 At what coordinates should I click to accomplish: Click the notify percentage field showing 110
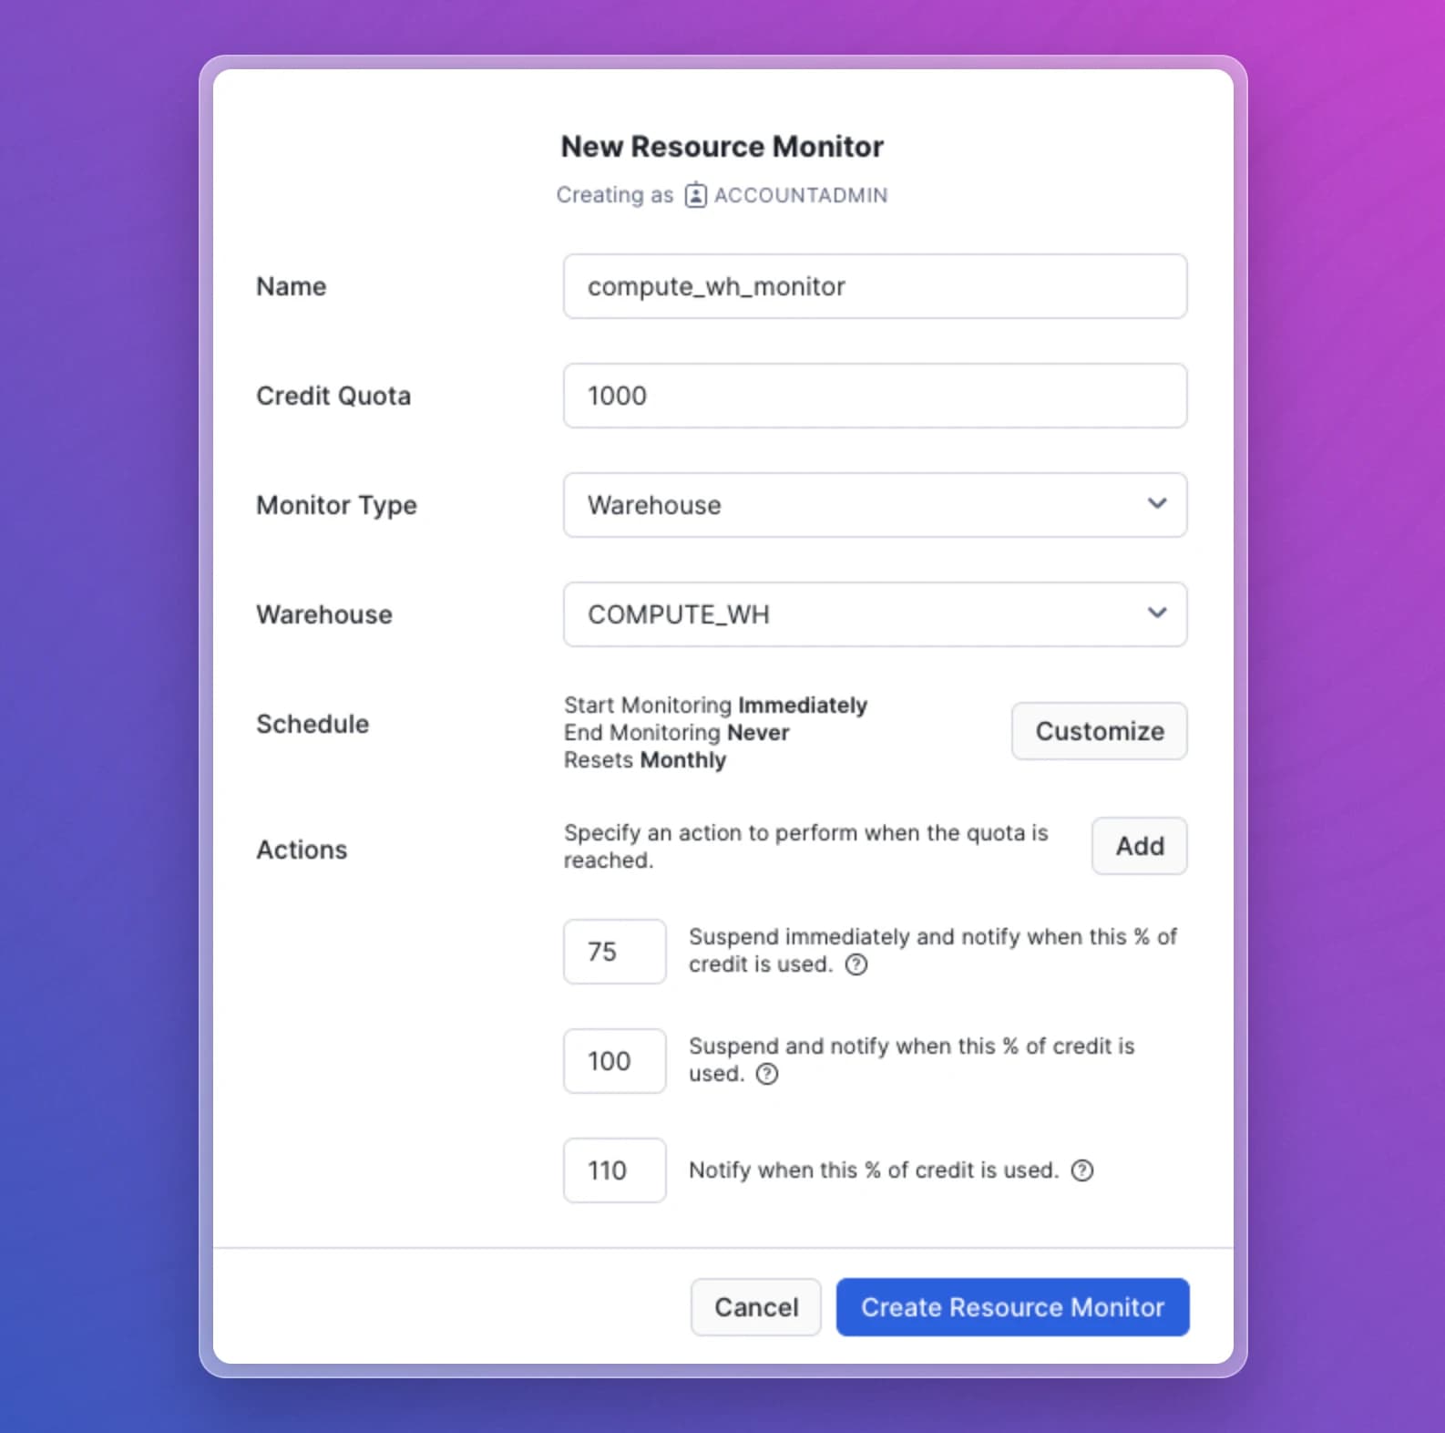(x=614, y=1170)
